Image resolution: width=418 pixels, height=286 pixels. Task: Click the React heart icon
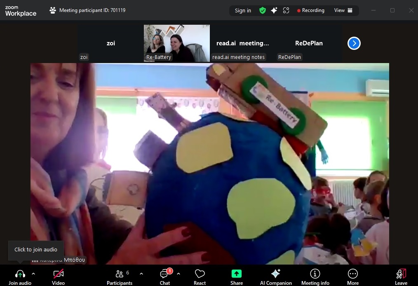(200, 274)
